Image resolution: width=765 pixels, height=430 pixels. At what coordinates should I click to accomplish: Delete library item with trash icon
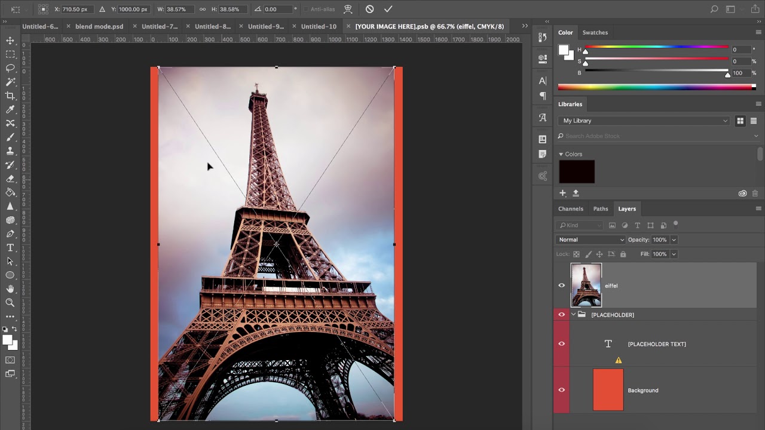[755, 193]
